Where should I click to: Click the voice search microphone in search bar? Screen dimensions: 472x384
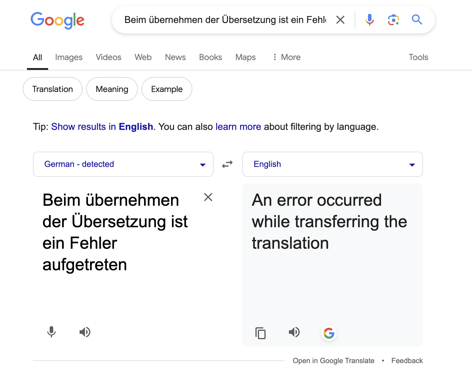coord(370,20)
